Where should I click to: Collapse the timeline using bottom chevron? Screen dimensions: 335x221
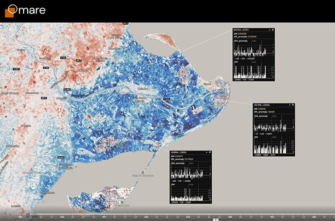pyautogui.click(x=216, y=220)
